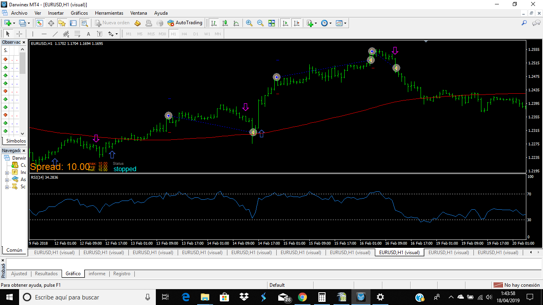The height and width of the screenshot is (305, 543).
Task: Open the Herramientas menu
Action: pos(109,13)
